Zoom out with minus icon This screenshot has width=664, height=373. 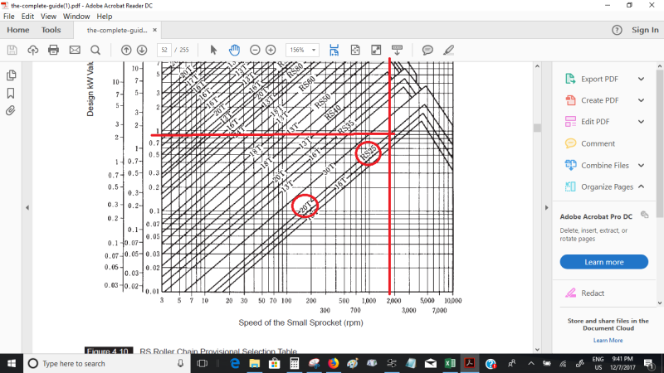[x=255, y=50]
